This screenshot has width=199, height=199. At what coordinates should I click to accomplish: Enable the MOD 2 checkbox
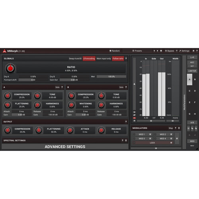tap(155, 135)
